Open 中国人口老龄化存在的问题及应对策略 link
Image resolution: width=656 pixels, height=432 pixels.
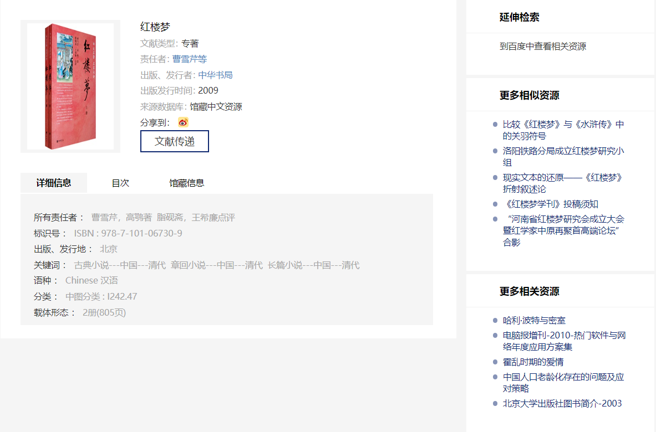click(x=563, y=382)
